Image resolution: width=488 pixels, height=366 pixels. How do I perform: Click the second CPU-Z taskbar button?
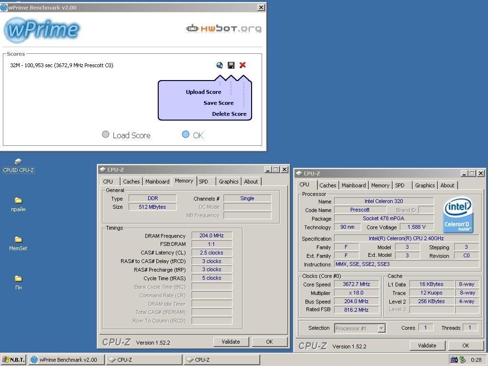[x=222, y=360]
